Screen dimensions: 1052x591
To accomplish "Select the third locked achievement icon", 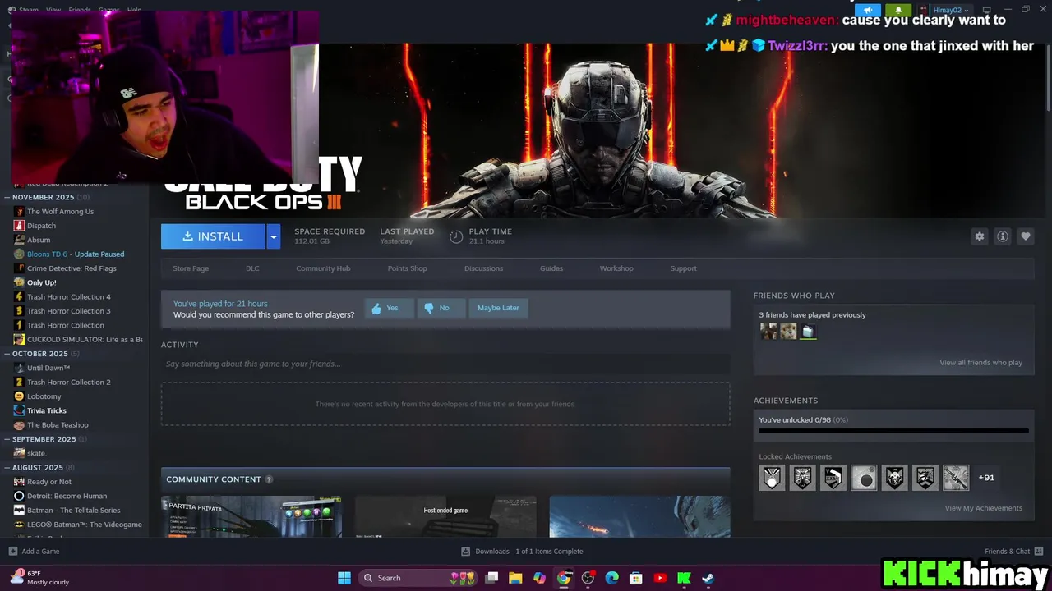I will 833,478.
